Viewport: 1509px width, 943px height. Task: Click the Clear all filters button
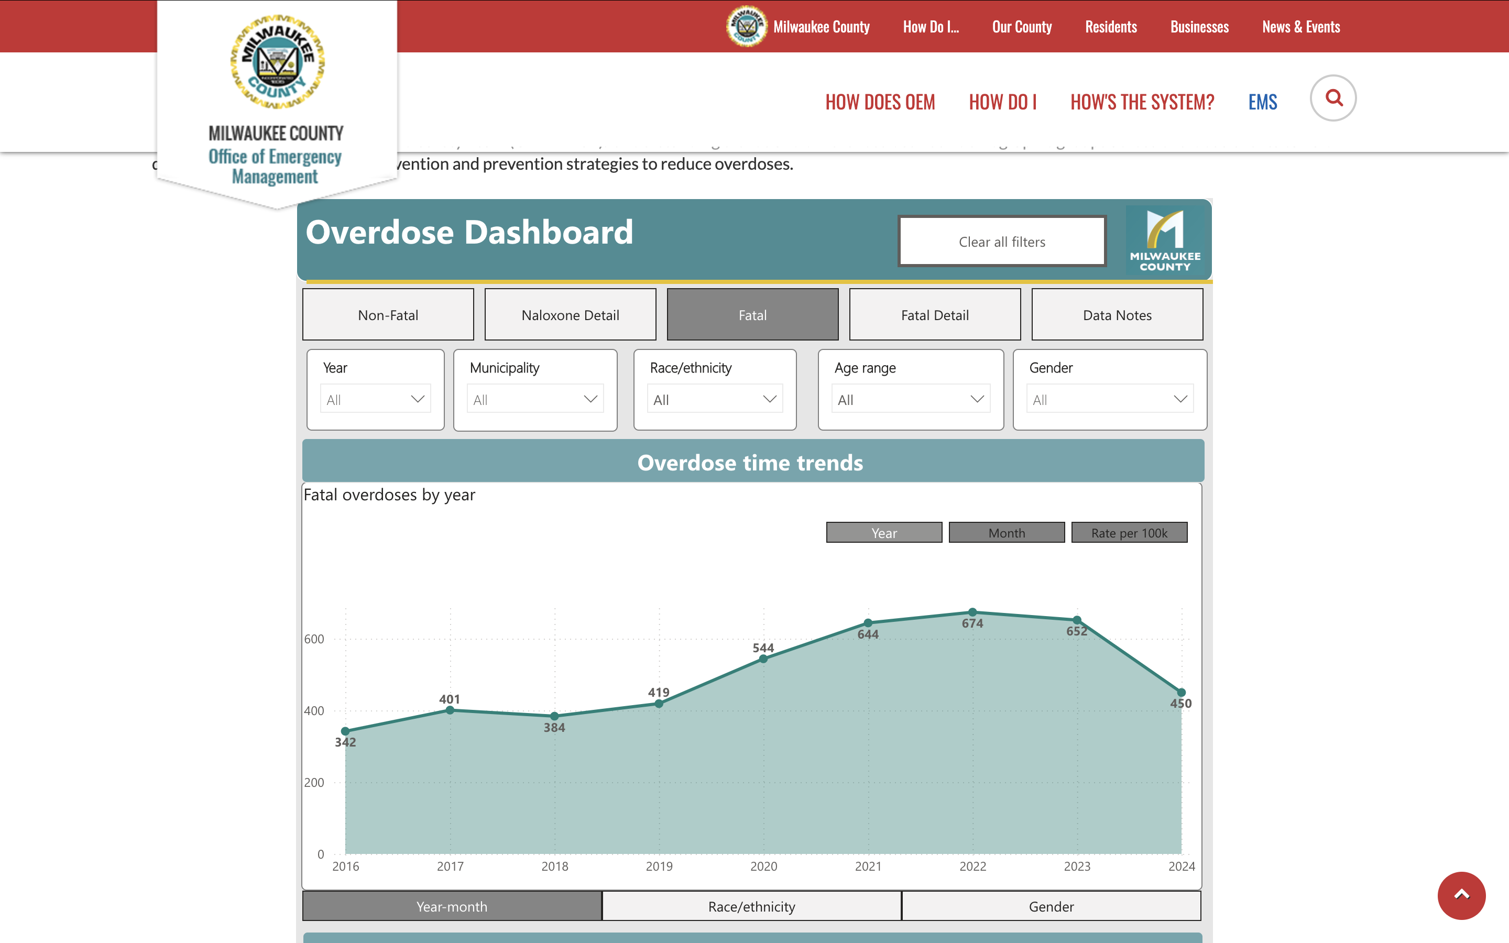coord(1002,241)
